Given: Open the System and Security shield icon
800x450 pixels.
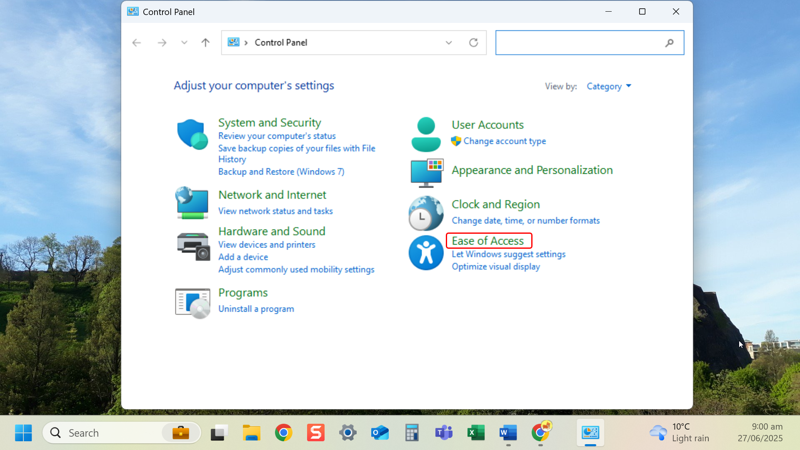Looking at the screenshot, I should coord(192,134).
